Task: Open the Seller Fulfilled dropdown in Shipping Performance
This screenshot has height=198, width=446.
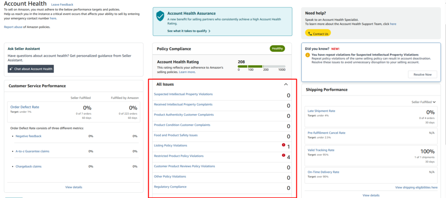Action: (423, 102)
